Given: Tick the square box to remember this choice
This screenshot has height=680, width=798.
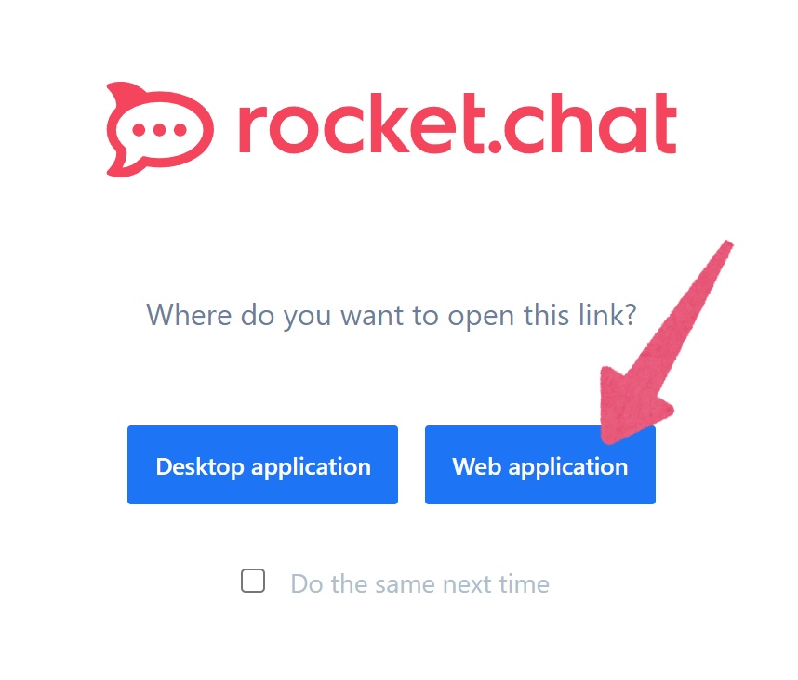Looking at the screenshot, I should point(253,581).
